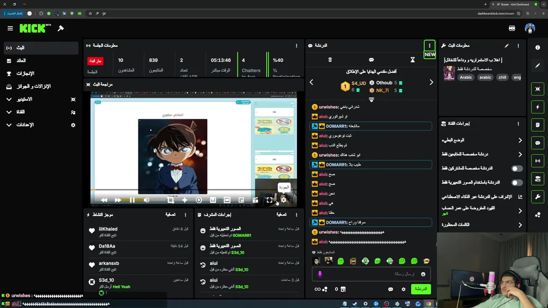This screenshot has height=308, width=548.
Task: Click the volume slider in preview player
Action: coord(147,200)
